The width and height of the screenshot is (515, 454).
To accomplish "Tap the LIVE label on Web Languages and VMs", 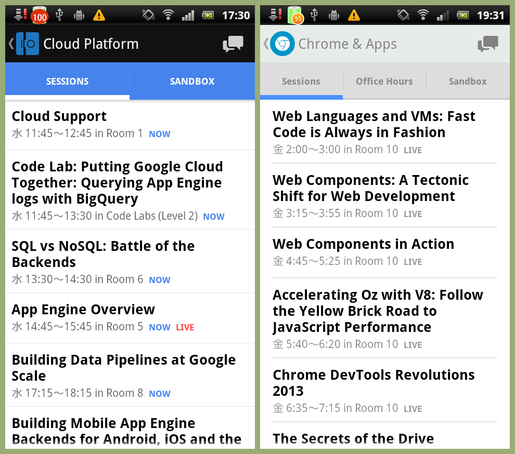I will point(413,150).
